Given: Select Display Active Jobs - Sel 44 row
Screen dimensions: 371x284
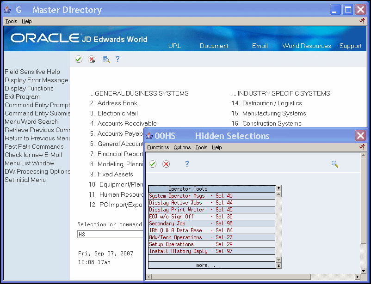Looking at the screenshot, I should 212,203.
